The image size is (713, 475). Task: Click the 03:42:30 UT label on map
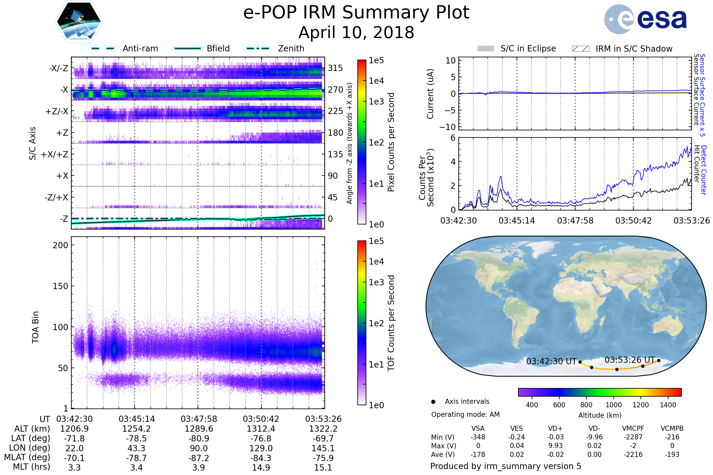click(x=551, y=361)
